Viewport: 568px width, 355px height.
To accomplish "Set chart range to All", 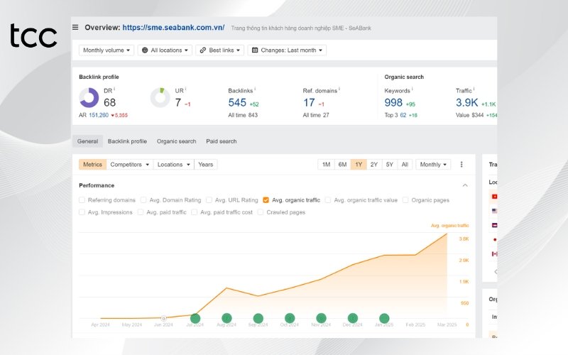I will [x=405, y=165].
